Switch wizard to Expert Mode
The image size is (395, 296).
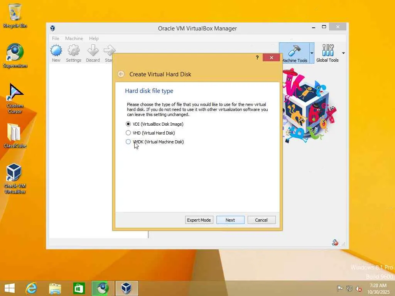coord(199,220)
